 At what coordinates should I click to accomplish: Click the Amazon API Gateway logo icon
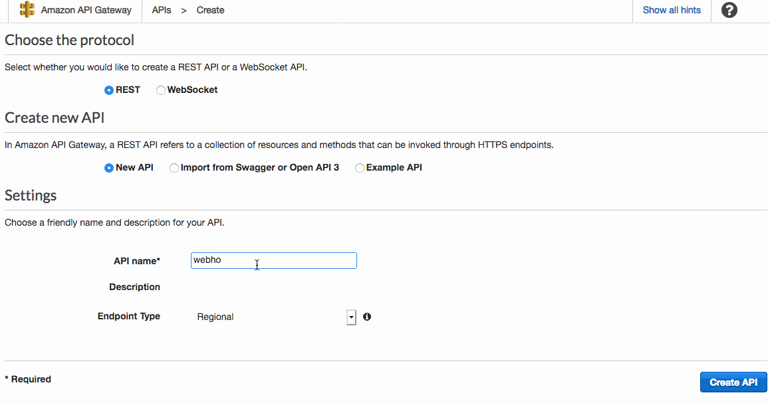[x=27, y=10]
